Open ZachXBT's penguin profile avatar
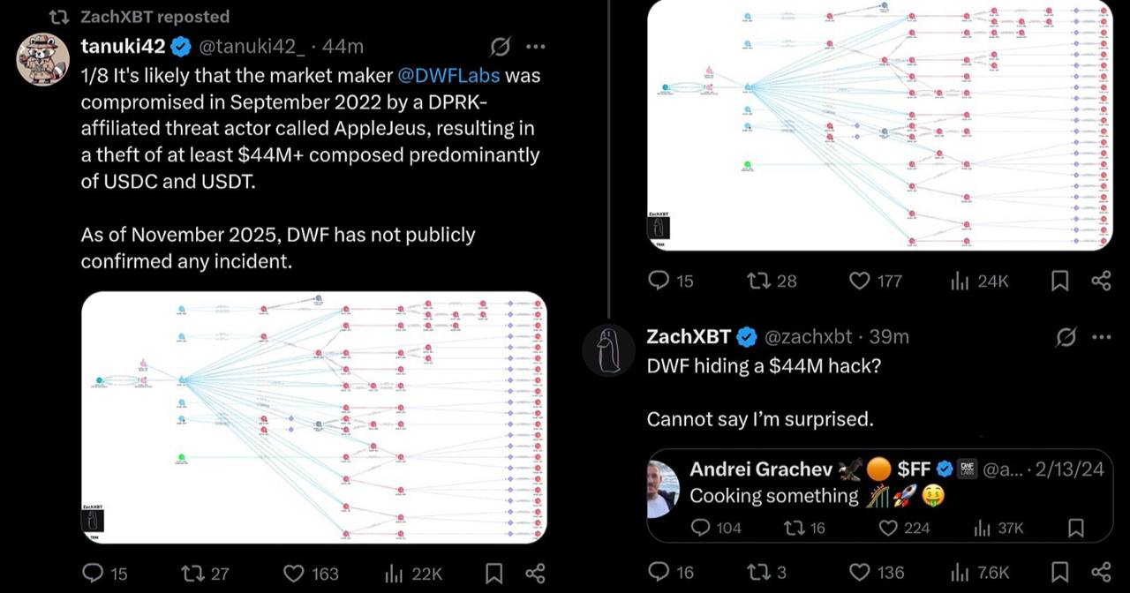1130x593 pixels. (x=609, y=350)
